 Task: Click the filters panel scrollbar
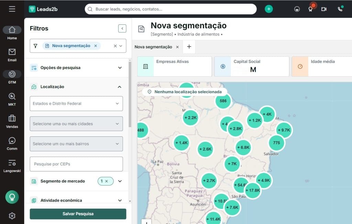[x=130, y=94]
